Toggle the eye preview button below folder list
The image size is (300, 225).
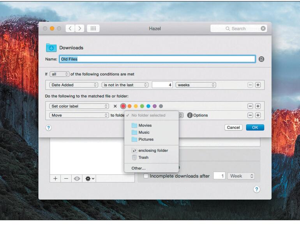(x=77, y=179)
